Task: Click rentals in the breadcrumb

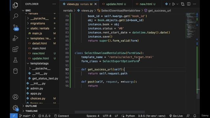Action: coord(68,10)
